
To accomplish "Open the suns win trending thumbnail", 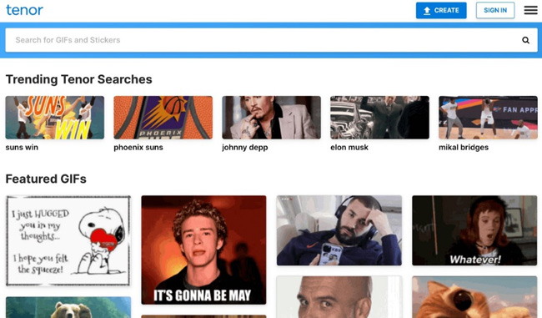I will pyautogui.click(x=55, y=118).
